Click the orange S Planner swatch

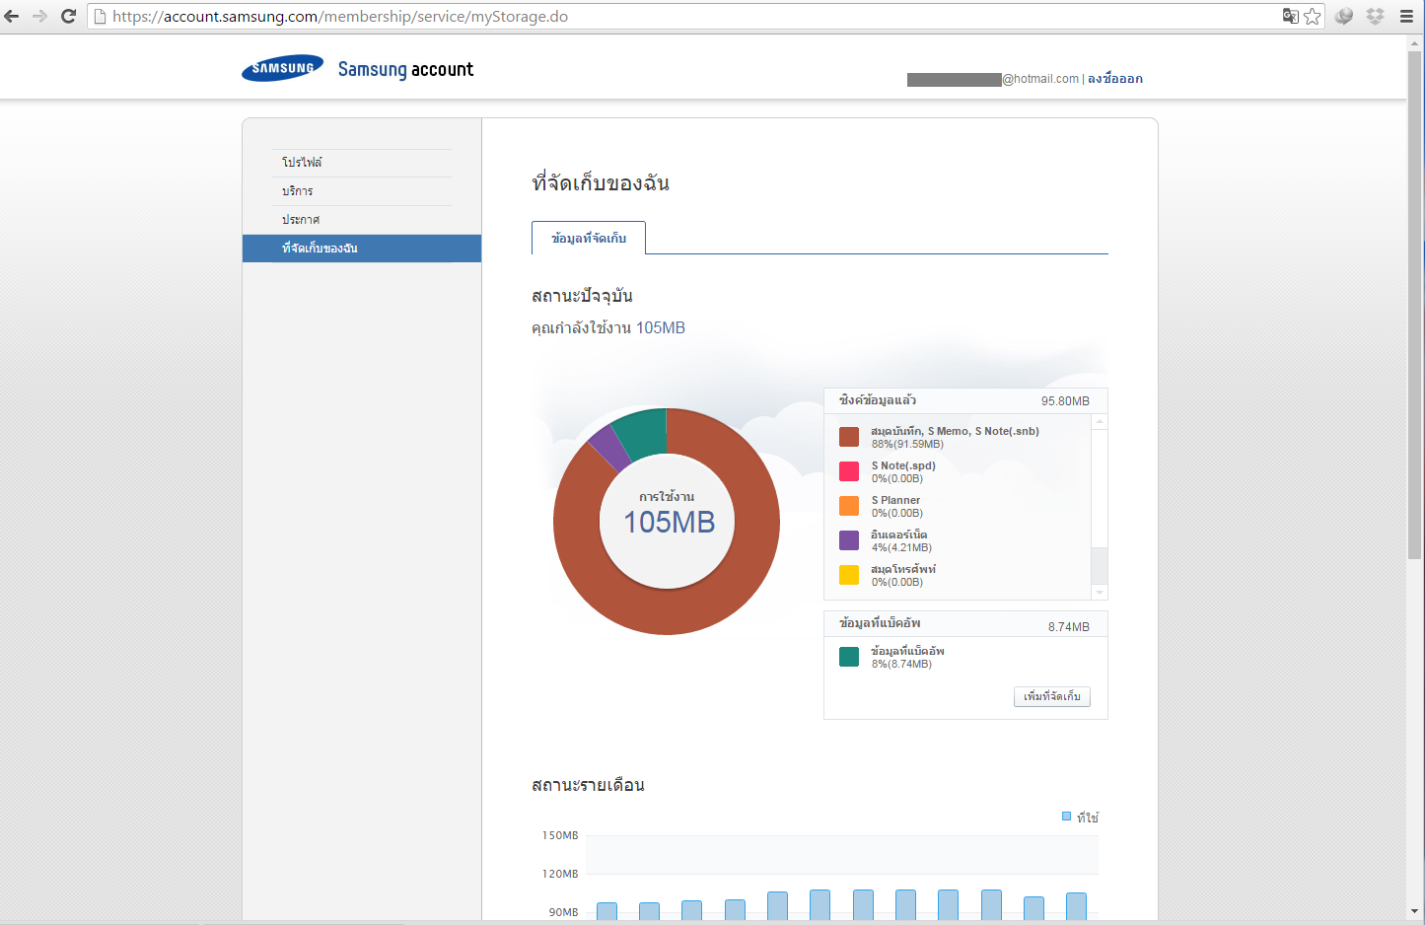coord(849,506)
